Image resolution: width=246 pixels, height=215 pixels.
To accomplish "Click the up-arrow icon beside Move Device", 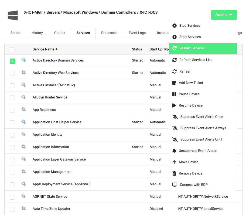I will 175,162.
